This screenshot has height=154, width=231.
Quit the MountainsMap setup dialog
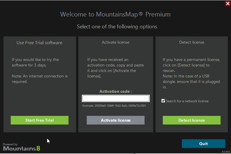pos(204,144)
